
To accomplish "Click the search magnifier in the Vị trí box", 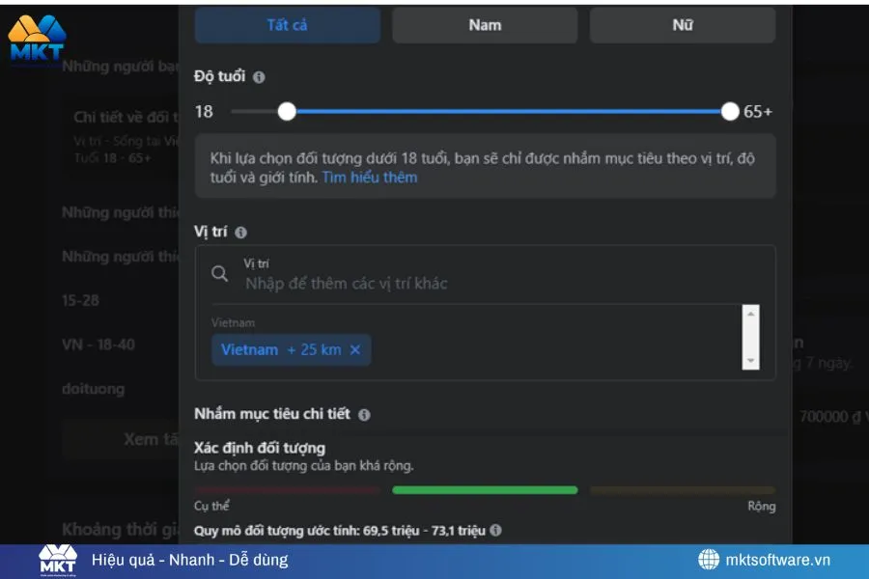I will (220, 275).
